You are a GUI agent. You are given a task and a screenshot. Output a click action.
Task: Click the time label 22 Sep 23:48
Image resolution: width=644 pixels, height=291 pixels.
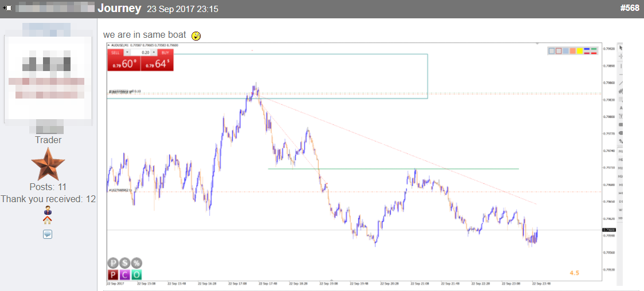pos(542,284)
